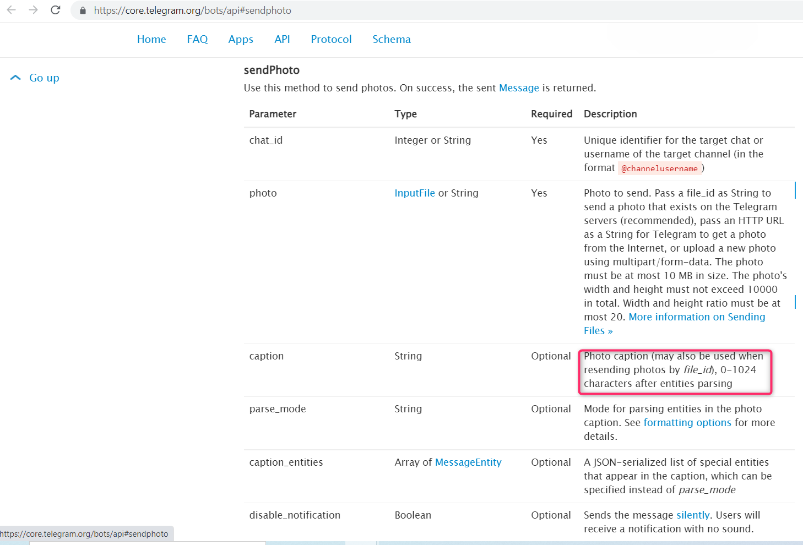Open the Home nav item
This screenshot has height=545, width=803.
[x=151, y=39]
